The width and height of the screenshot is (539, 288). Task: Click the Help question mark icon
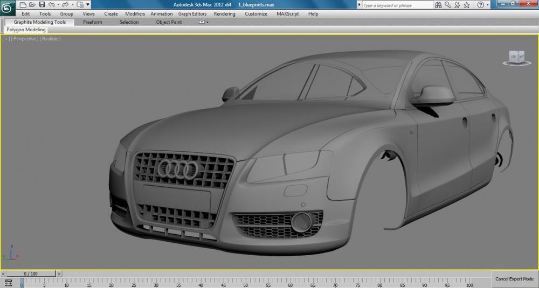(x=481, y=5)
